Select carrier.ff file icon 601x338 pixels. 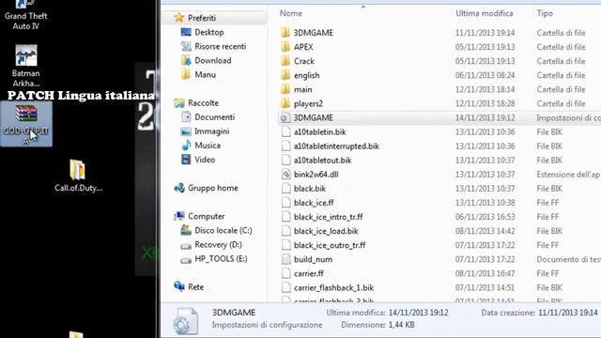285,273
